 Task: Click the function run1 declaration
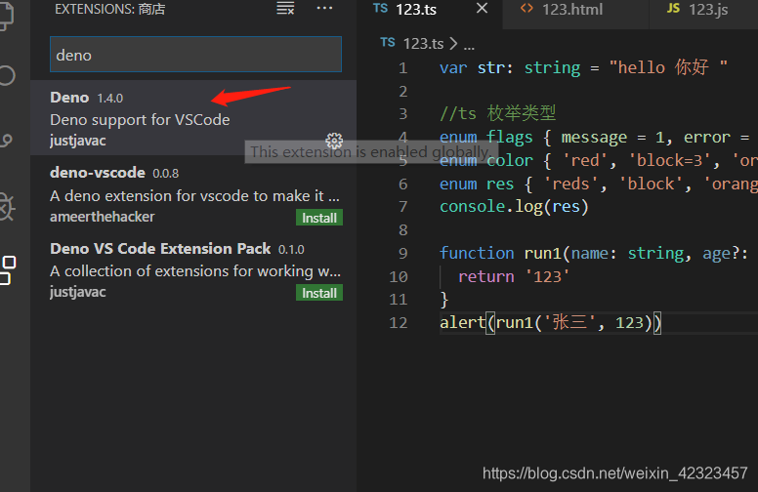coord(594,254)
